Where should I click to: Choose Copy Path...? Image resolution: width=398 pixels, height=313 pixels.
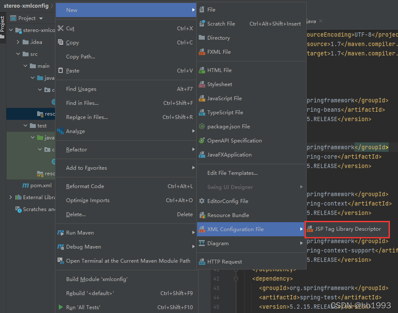126,56
